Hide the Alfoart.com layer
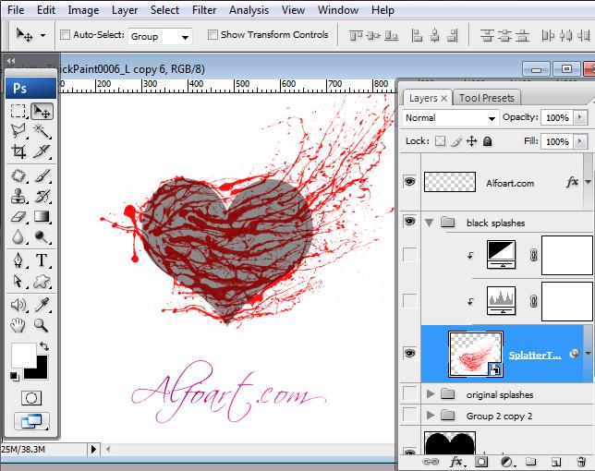 (x=409, y=182)
